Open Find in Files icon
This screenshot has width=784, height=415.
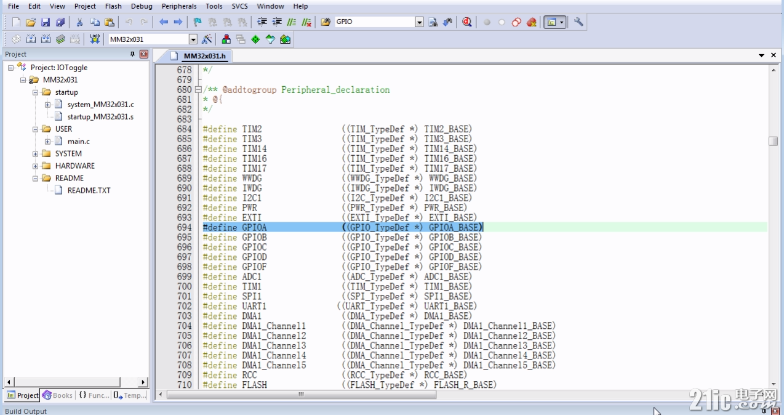[x=326, y=22]
